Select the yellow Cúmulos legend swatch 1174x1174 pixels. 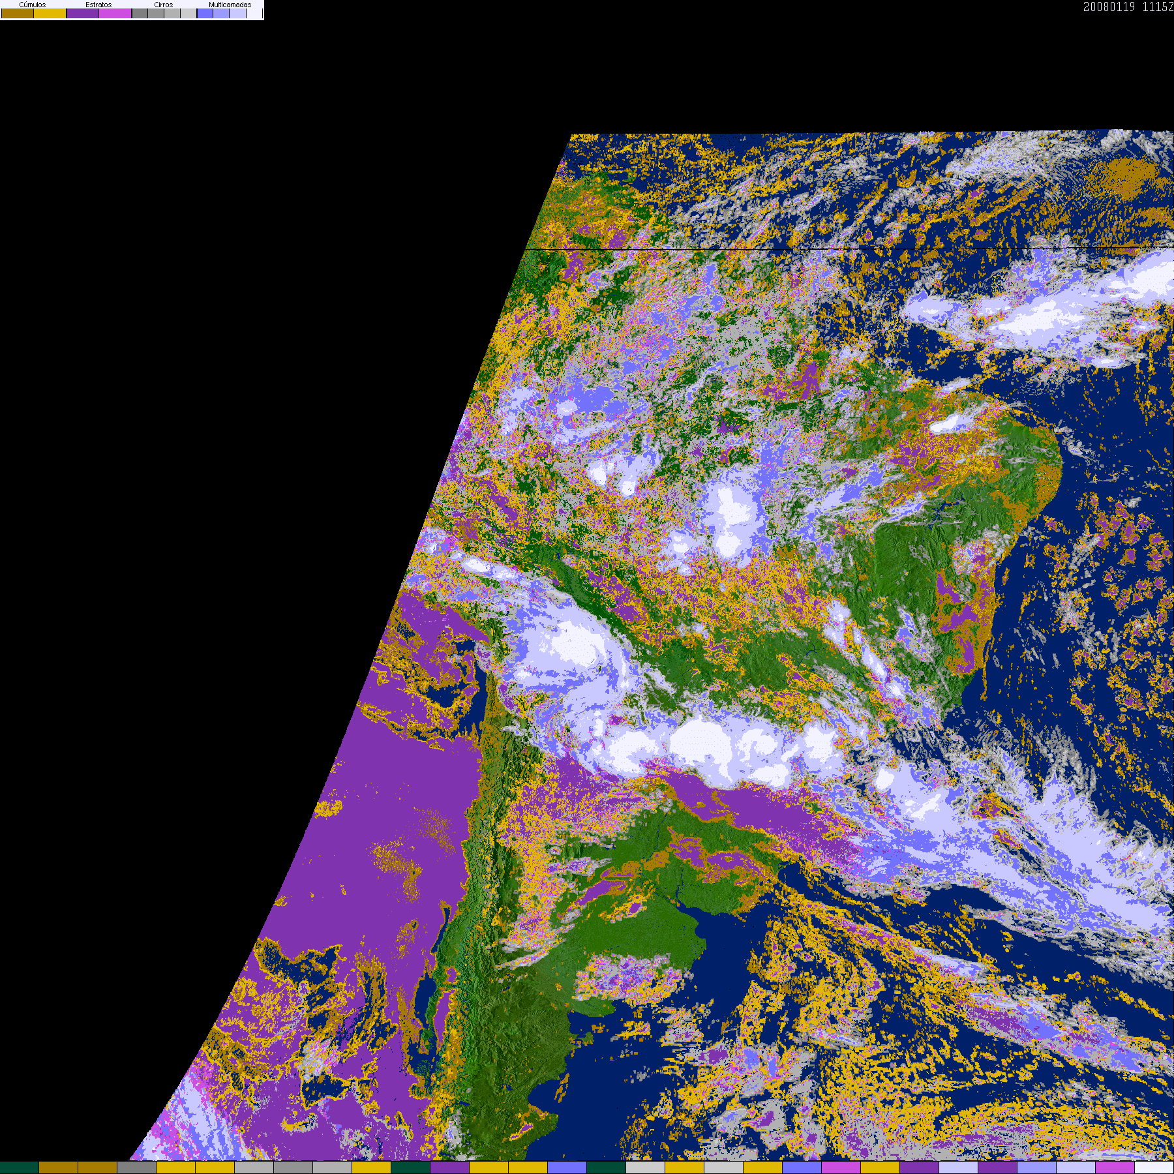50,13
